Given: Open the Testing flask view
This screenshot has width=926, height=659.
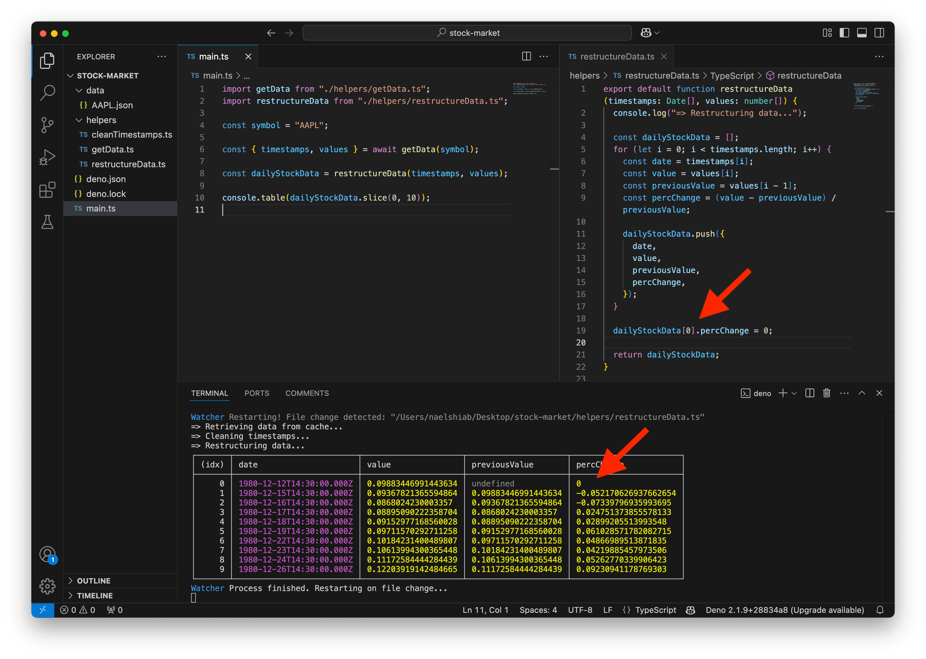Looking at the screenshot, I should [47, 222].
